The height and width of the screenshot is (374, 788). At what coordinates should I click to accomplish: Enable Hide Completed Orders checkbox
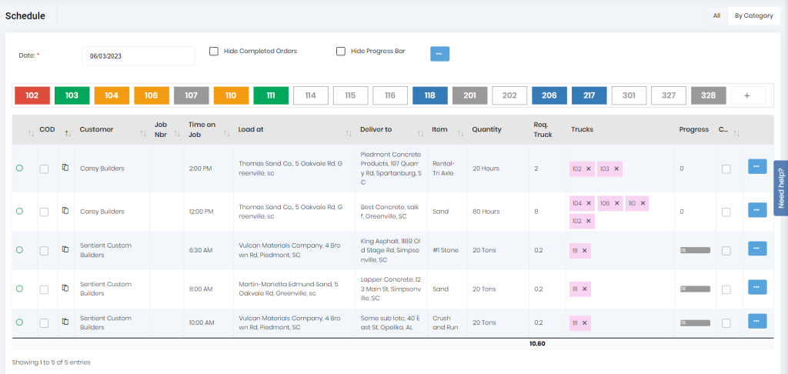[x=214, y=52]
